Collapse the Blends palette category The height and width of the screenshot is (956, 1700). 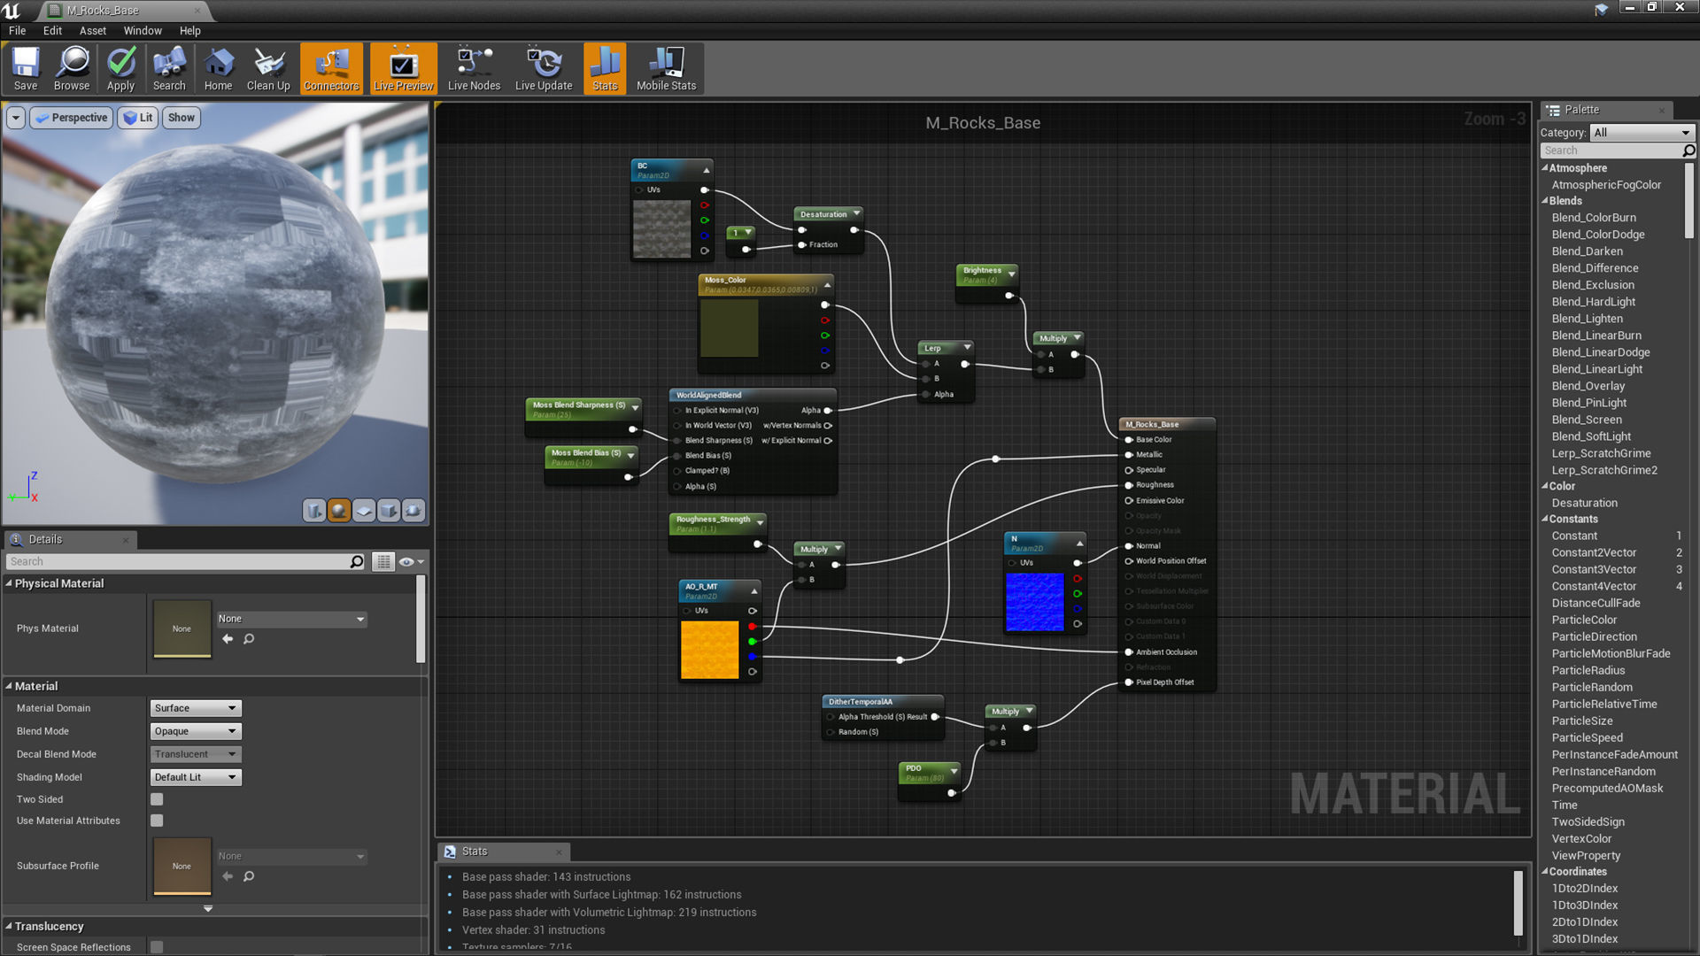tap(1545, 201)
